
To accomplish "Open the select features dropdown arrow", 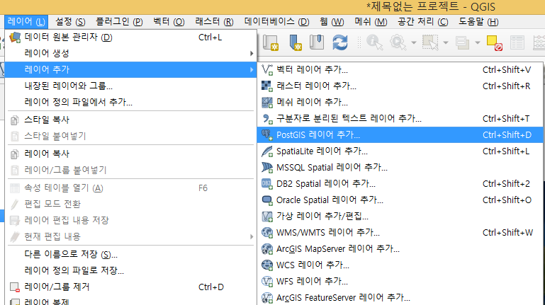I will 446,42.
